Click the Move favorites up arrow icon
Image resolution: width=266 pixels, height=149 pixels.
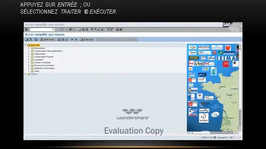tap(76, 40)
